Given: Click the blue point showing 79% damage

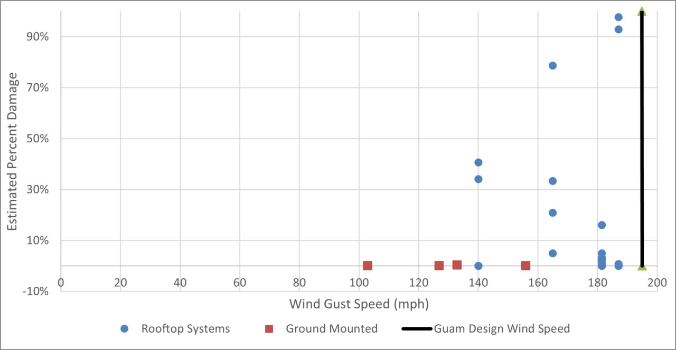Looking at the screenshot, I should tap(552, 65).
